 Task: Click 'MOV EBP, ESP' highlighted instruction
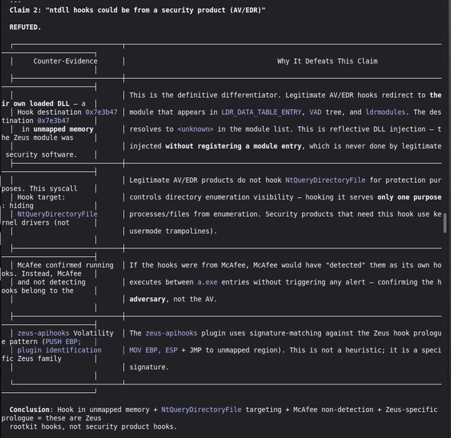154,350
